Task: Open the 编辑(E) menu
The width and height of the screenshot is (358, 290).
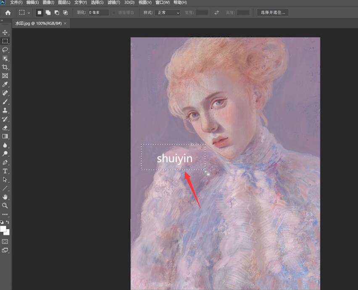Action: click(x=32, y=3)
